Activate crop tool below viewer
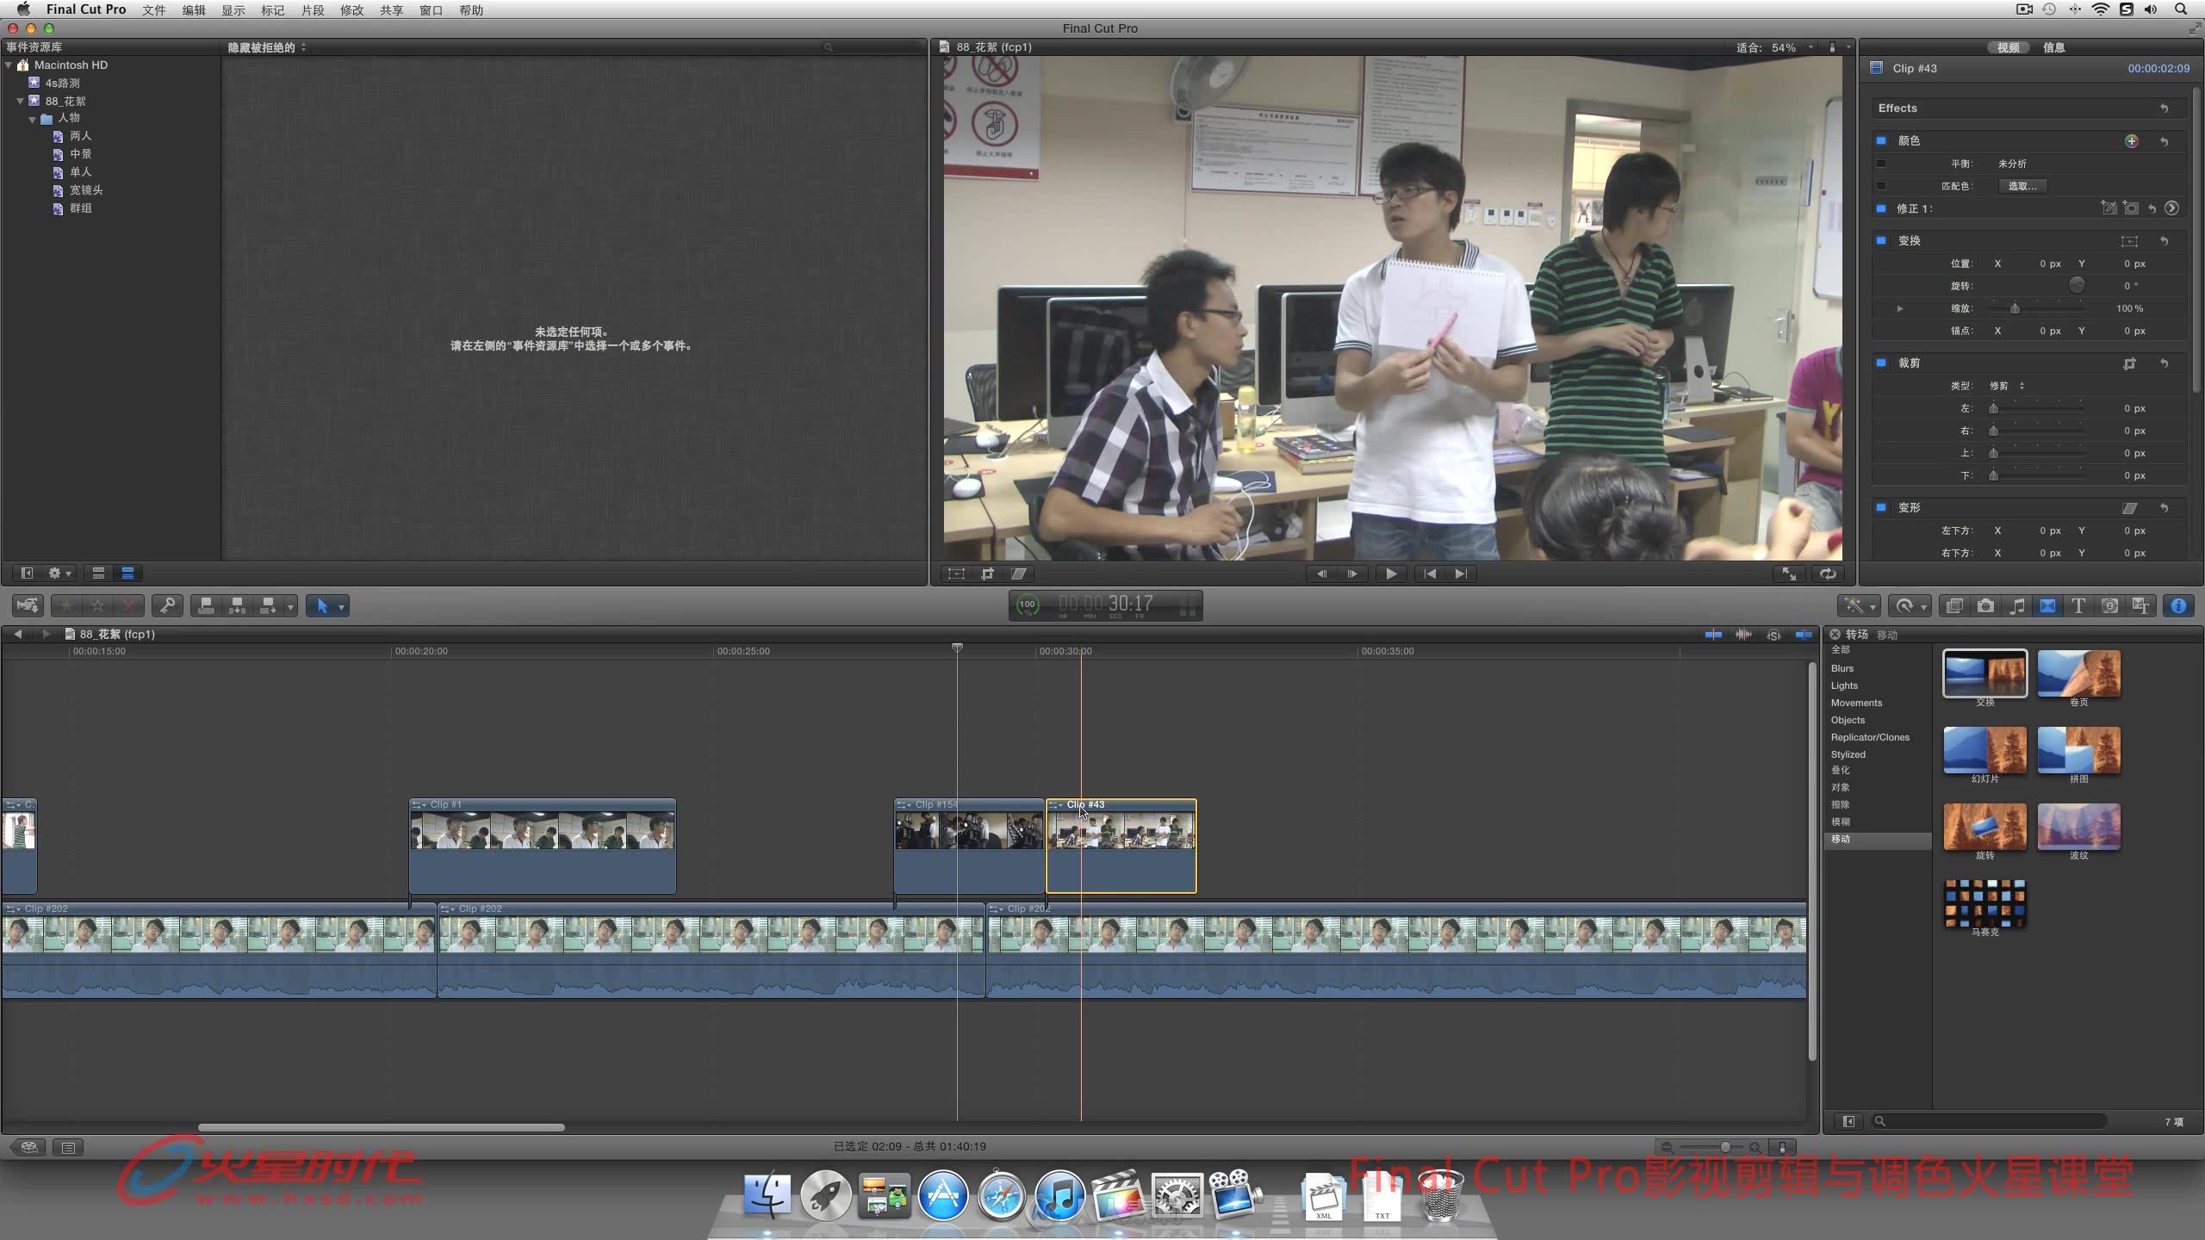2205x1240 pixels. coord(988,573)
